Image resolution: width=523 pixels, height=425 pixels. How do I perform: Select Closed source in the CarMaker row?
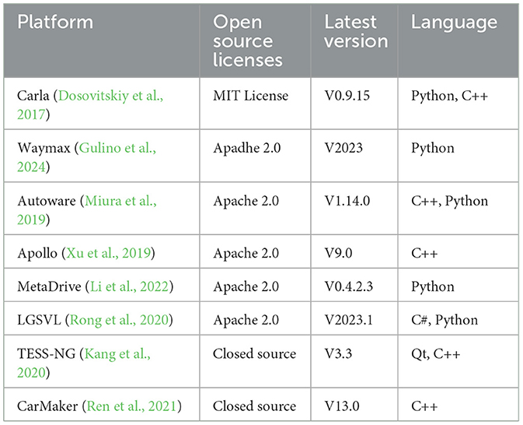coord(254,406)
